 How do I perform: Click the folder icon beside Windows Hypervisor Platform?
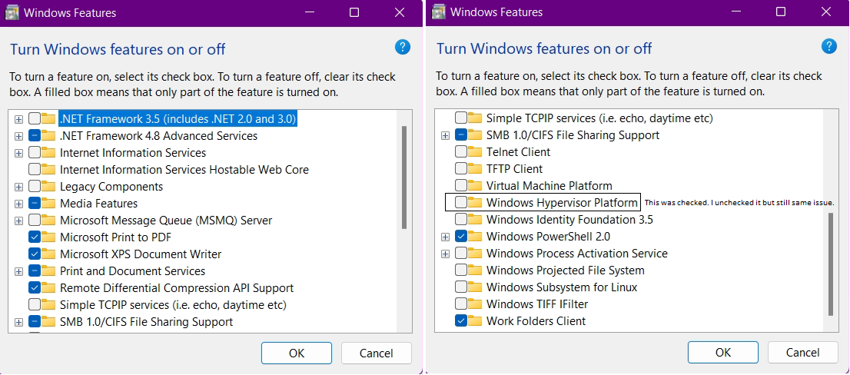point(476,203)
